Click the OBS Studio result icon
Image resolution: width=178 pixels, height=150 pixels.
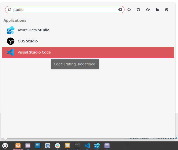coord(11,41)
